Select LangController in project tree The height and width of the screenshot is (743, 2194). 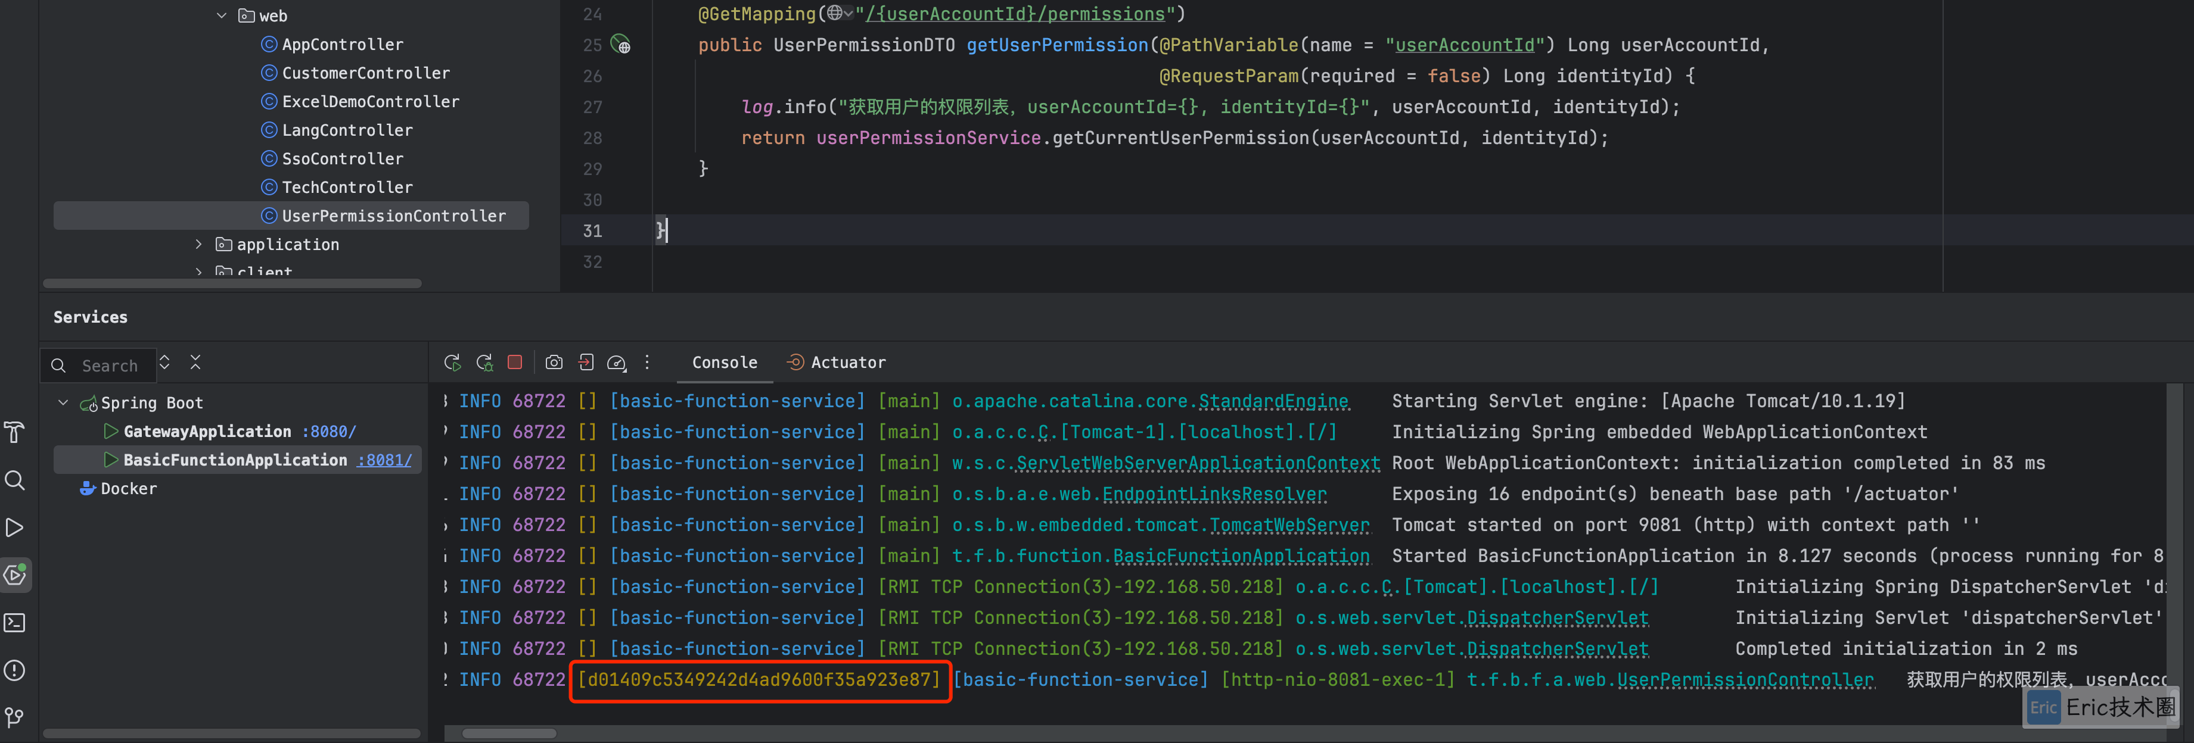coord(347,130)
